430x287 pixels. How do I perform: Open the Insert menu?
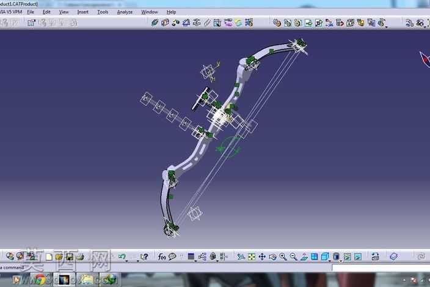83,12
